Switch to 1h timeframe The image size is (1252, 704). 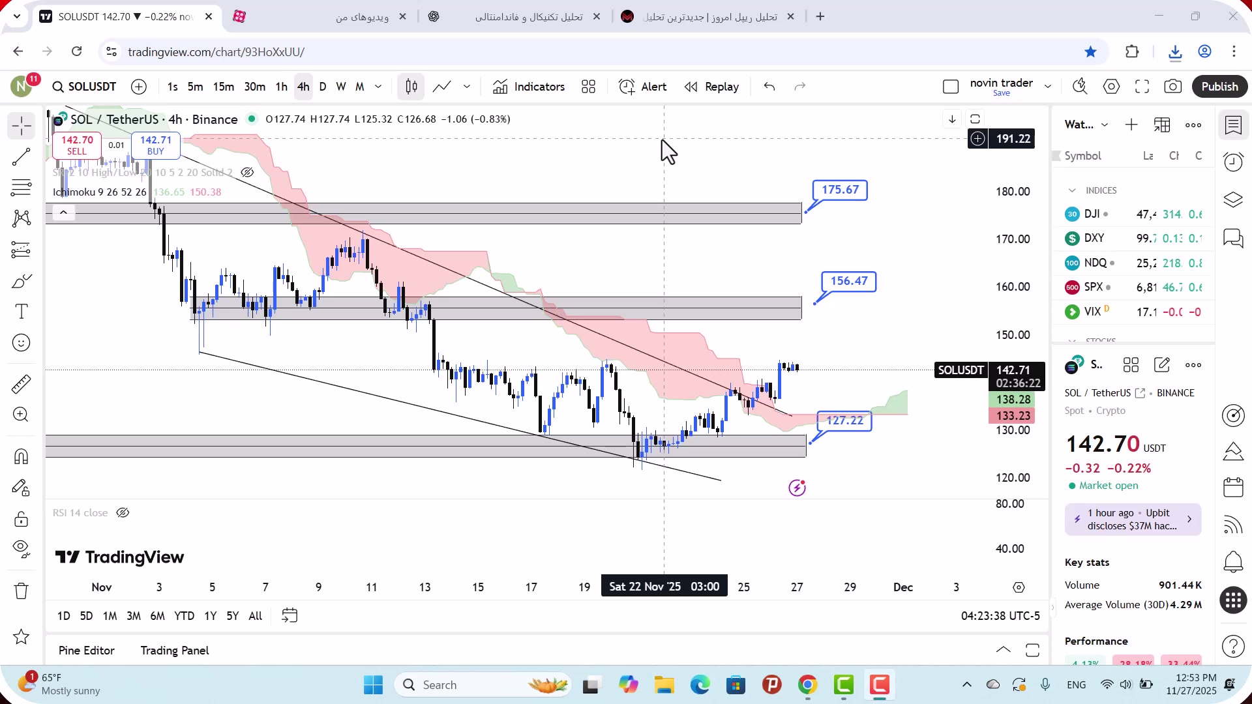(x=281, y=87)
